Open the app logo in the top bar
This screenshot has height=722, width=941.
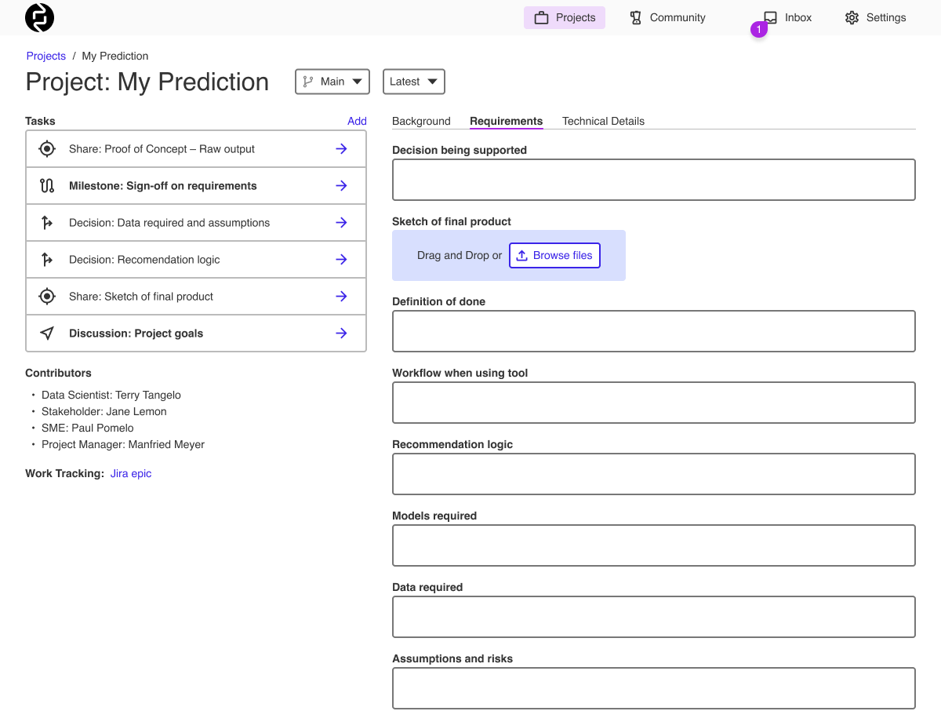tap(38, 17)
